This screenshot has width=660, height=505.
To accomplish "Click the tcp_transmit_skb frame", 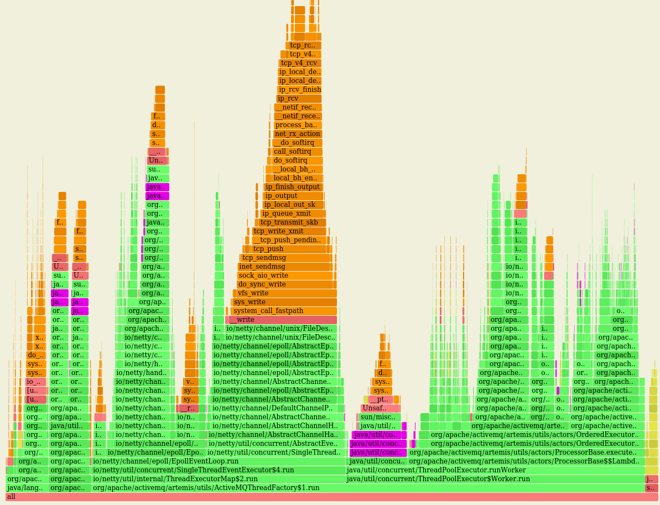I will [x=292, y=222].
